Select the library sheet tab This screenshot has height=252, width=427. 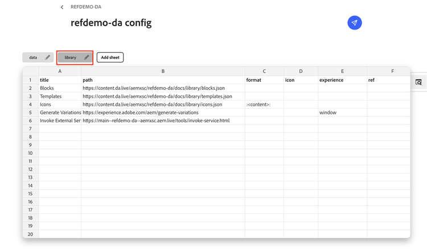(x=71, y=57)
